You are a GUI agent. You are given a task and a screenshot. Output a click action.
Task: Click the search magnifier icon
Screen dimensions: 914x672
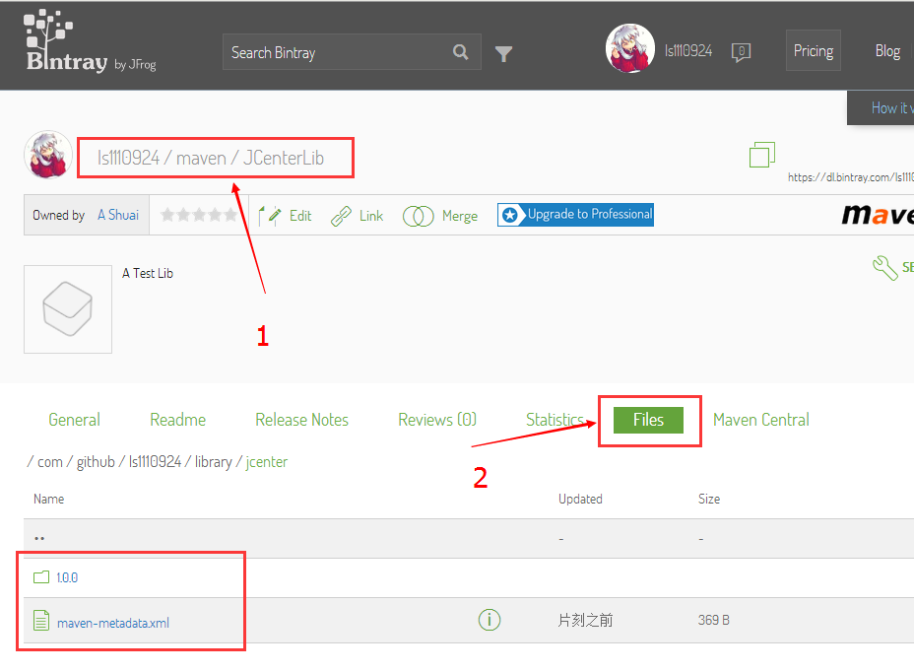click(x=461, y=52)
